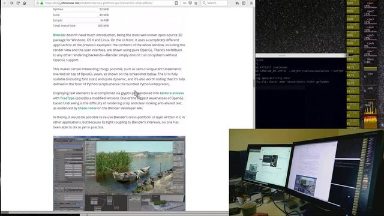Image resolution: width=384 pixels, height=216 pixels.
Task: Click the '305 MiB' value in table
Action: (x=103, y=25)
